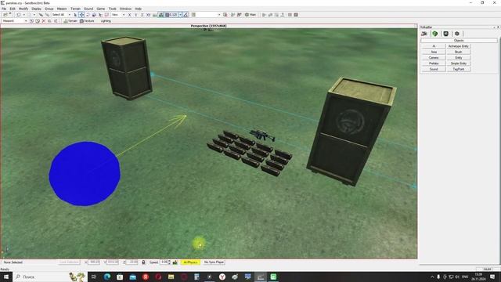Click the No Sync Player button
This screenshot has height=282, width=501.
tap(214, 262)
